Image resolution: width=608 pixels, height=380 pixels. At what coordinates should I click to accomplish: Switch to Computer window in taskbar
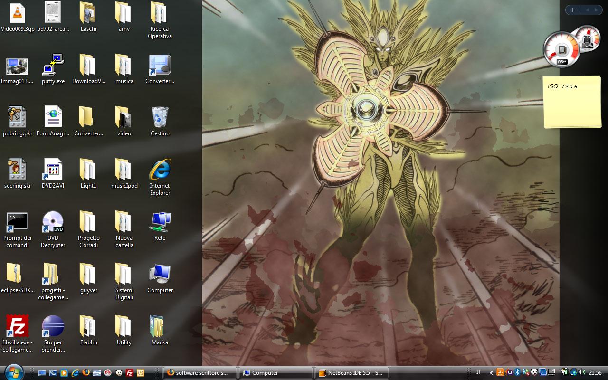(x=276, y=373)
